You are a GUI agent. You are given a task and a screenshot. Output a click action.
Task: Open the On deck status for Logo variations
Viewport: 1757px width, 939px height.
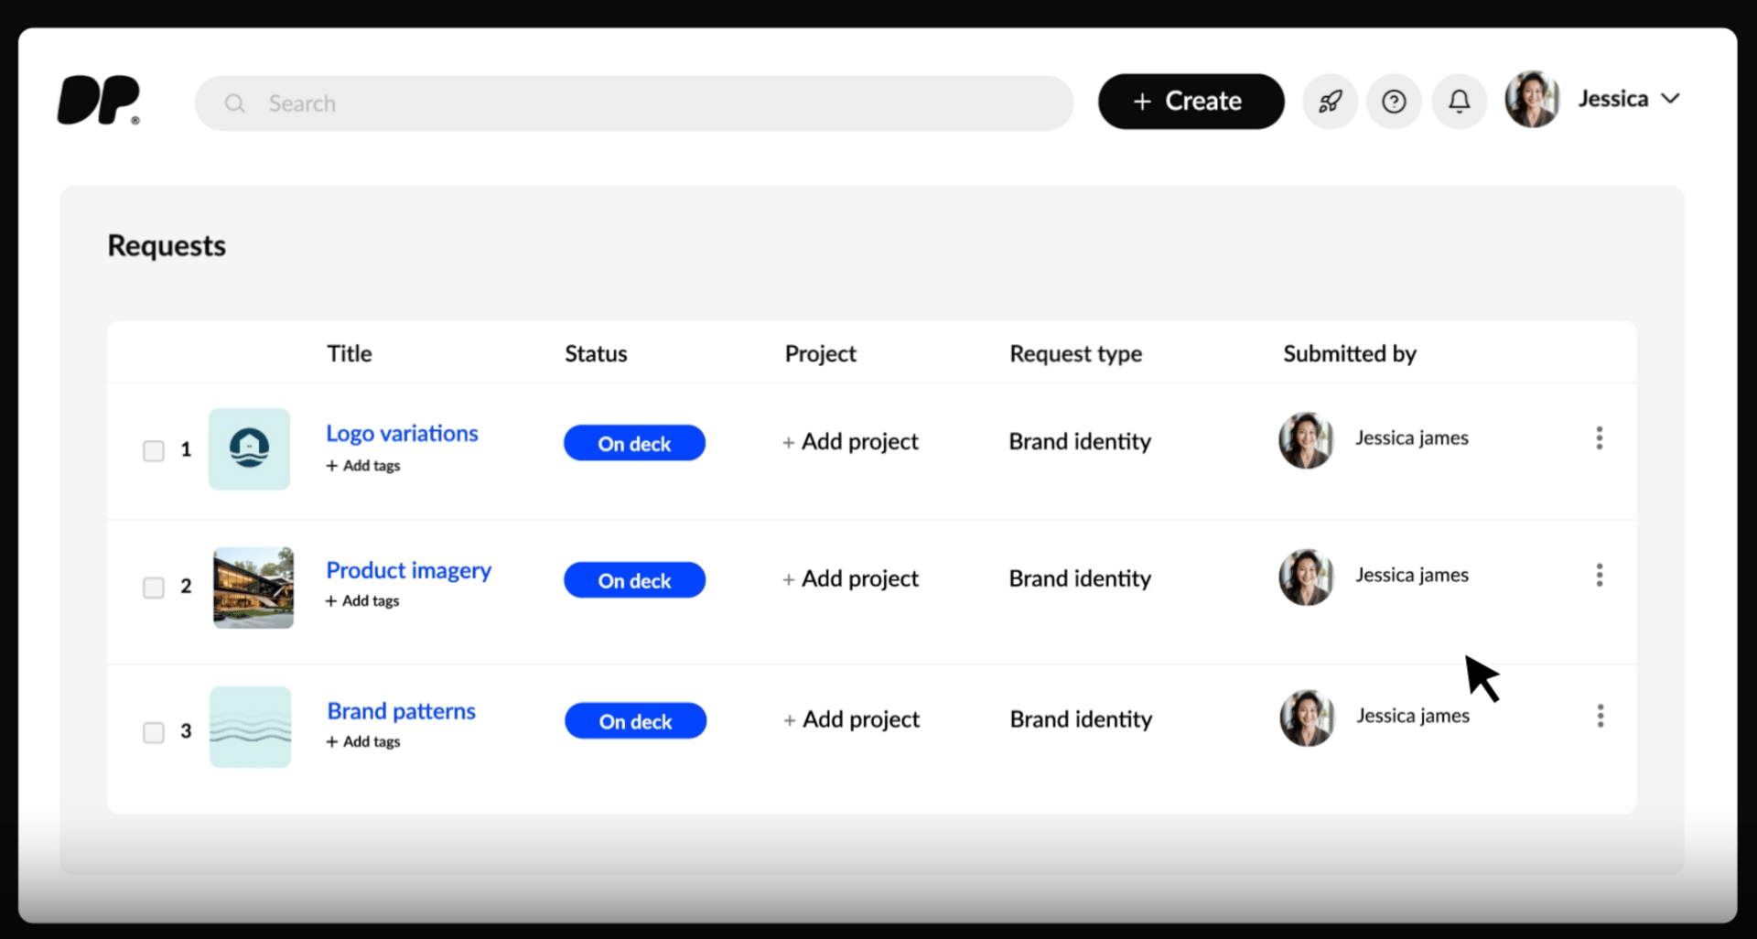(634, 444)
